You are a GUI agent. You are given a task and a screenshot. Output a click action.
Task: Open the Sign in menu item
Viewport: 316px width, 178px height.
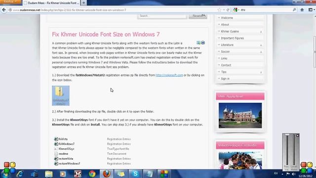tap(225, 79)
